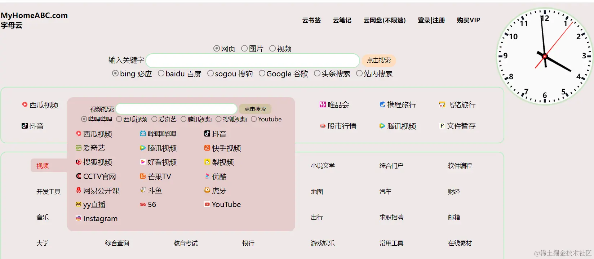This screenshot has height=259, width=594.
Task: Open the Instagram icon
Action: (79, 218)
